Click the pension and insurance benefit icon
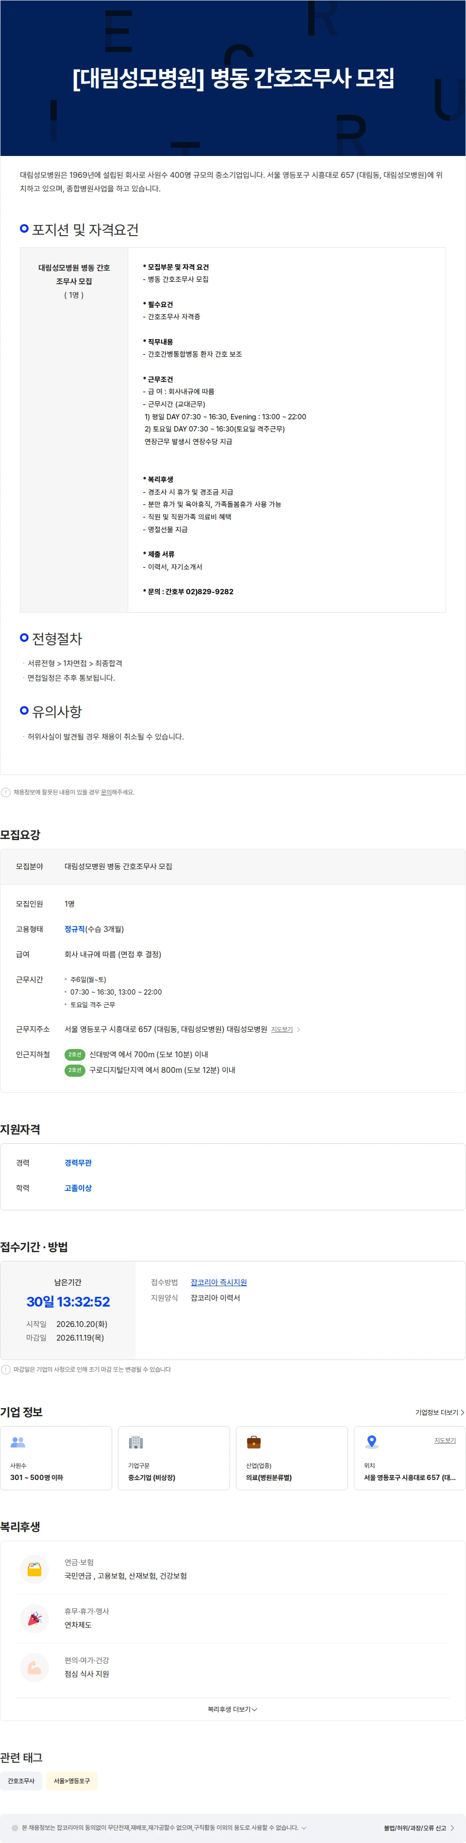This screenshot has height=1843, width=466. pos(34,1569)
